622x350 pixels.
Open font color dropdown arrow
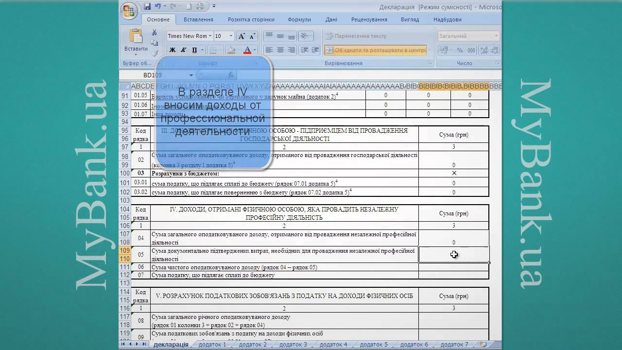click(x=255, y=50)
